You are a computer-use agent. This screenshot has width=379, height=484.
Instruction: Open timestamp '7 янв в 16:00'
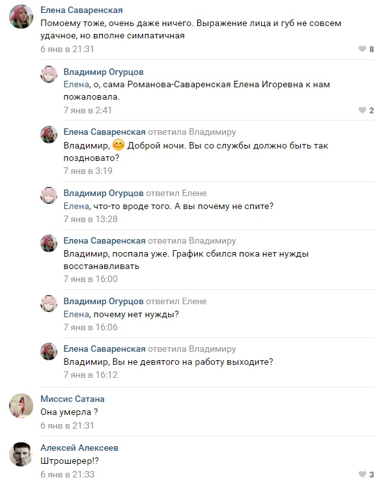pyautogui.click(x=91, y=279)
